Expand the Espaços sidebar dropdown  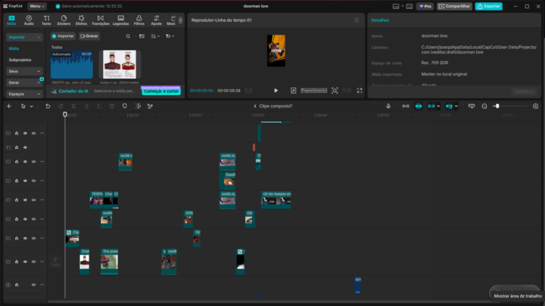[x=24, y=94]
